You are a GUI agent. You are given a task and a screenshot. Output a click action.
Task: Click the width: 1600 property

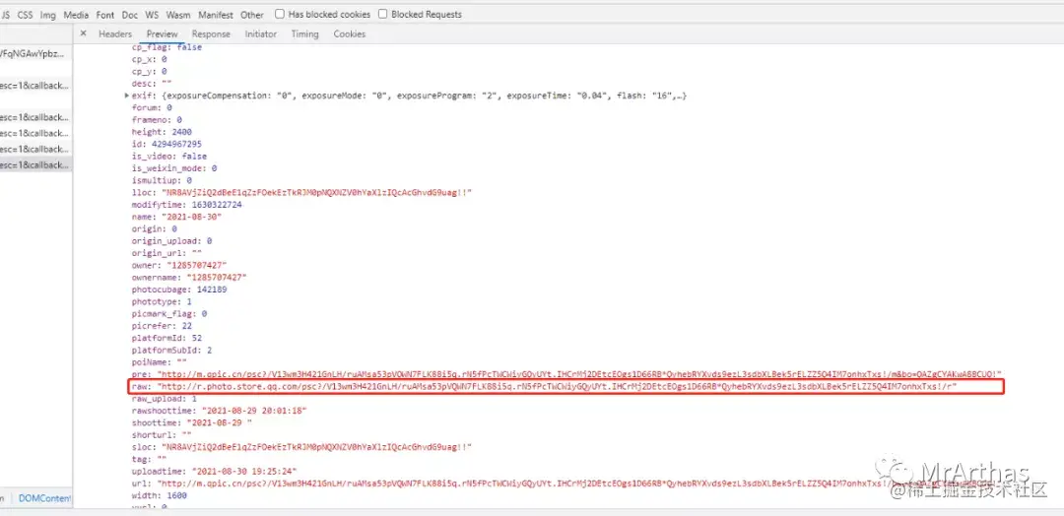click(x=159, y=495)
